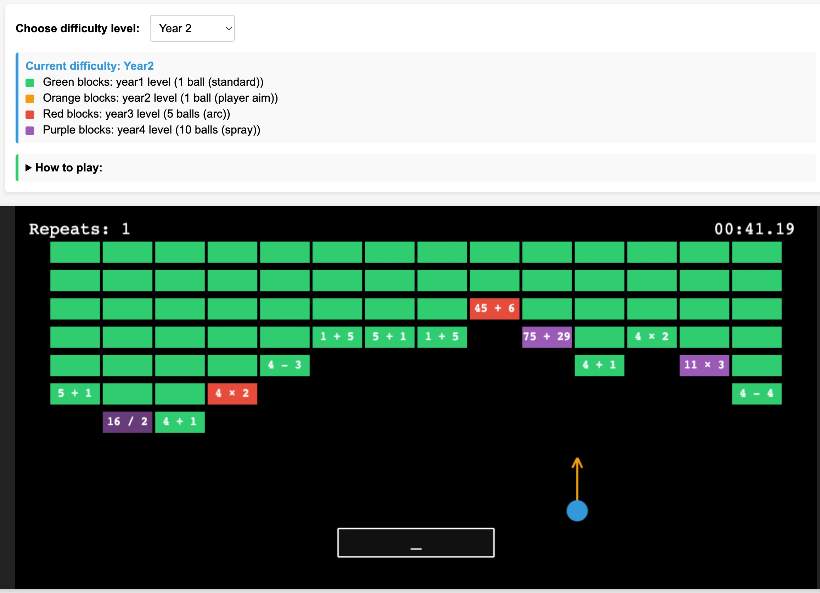
Task: Click the answer input box
Action: pos(415,542)
